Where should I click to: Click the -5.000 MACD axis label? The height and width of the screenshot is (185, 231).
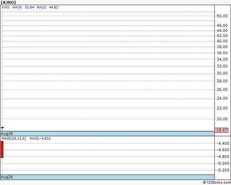pos(223,163)
